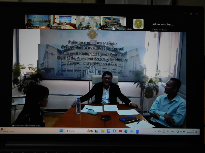Open the weather widget showing Mostly cloudy
Viewport: 205px width, 153px height.
coord(7,130)
